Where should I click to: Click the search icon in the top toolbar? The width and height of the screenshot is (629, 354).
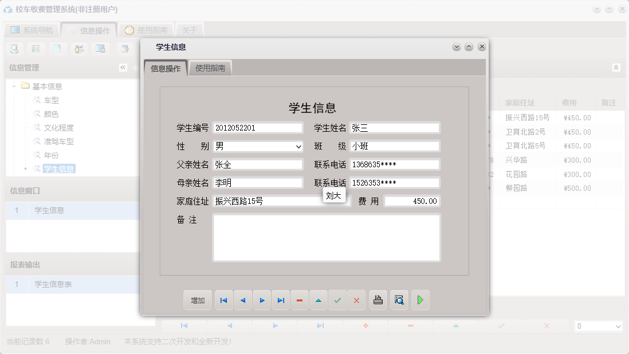tap(14, 49)
